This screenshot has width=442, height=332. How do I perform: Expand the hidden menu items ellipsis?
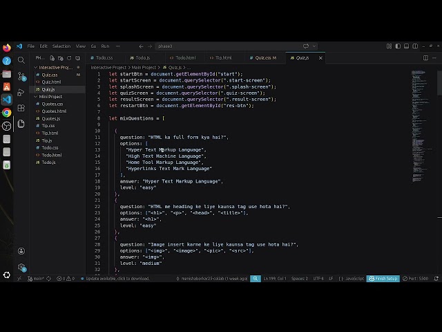click(118, 46)
